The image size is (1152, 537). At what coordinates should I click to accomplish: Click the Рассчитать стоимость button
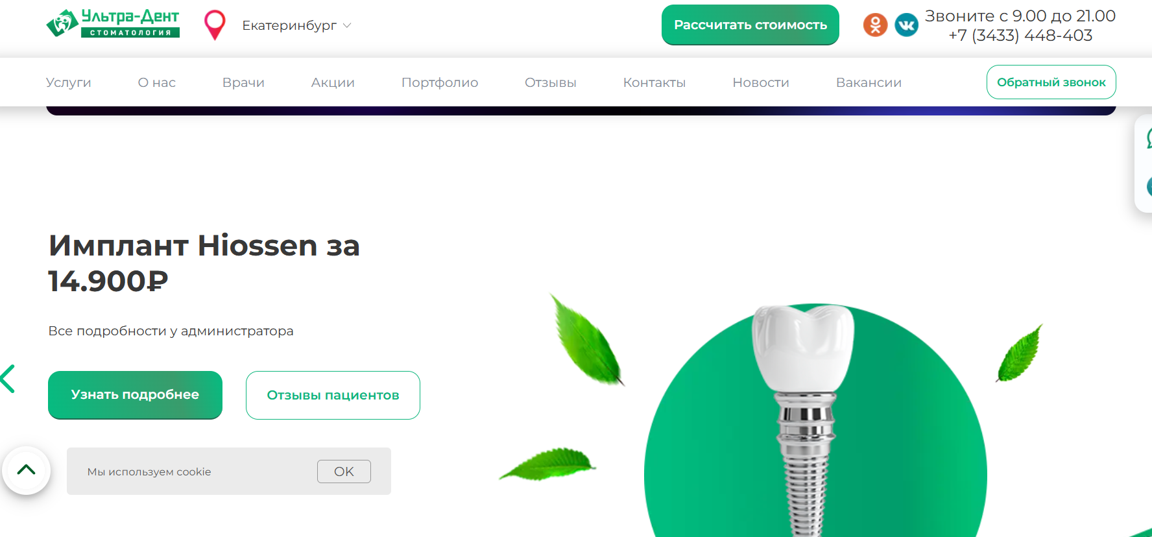[x=750, y=25]
